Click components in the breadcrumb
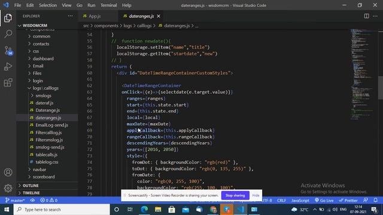 tap(107, 26)
